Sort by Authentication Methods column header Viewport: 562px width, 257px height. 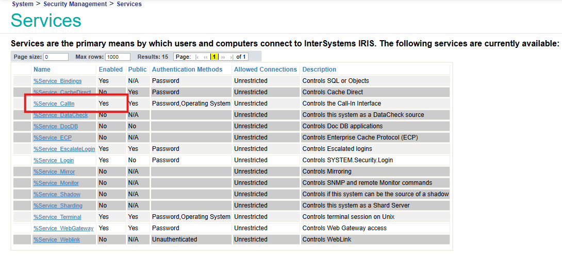(x=187, y=70)
